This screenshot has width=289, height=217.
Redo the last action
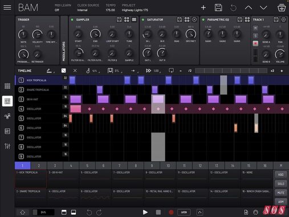(x=99, y=212)
